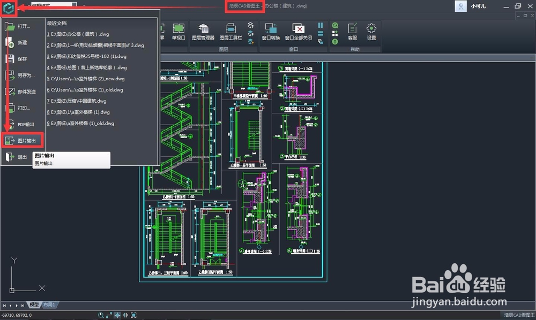Click green check-for-update icon in 帮助 group
Image resolution: width=536 pixels, height=320 pixels.
(x=335, y=25)
